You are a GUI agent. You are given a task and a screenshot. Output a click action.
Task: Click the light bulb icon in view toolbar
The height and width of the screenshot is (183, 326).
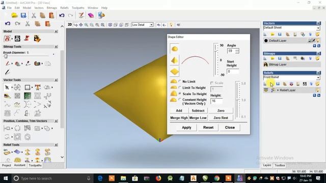pyautogui.click(x=171, y=25)
